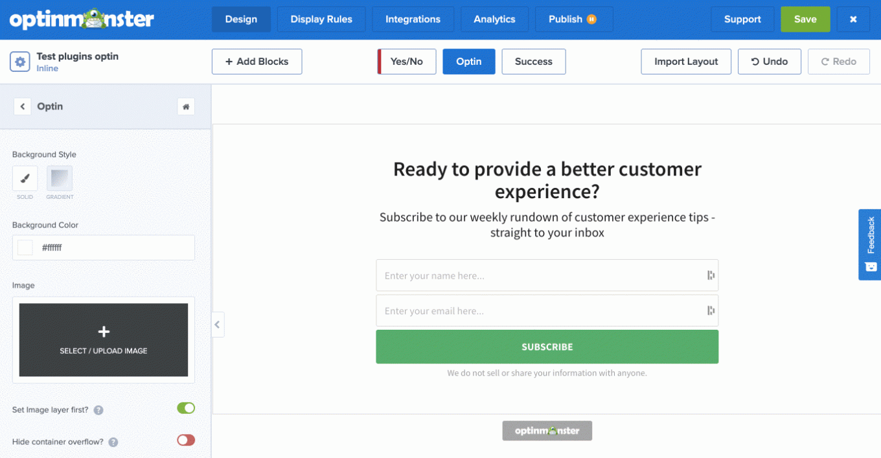Go back using the Optin panel arrow
This screenshot has width=881, height=458.
22,106
